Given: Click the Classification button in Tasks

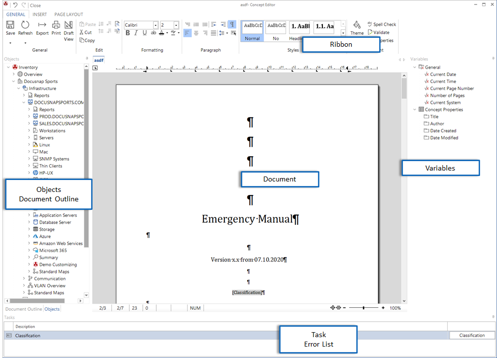Looking at the screenshot, I should [x=472, y=335].
